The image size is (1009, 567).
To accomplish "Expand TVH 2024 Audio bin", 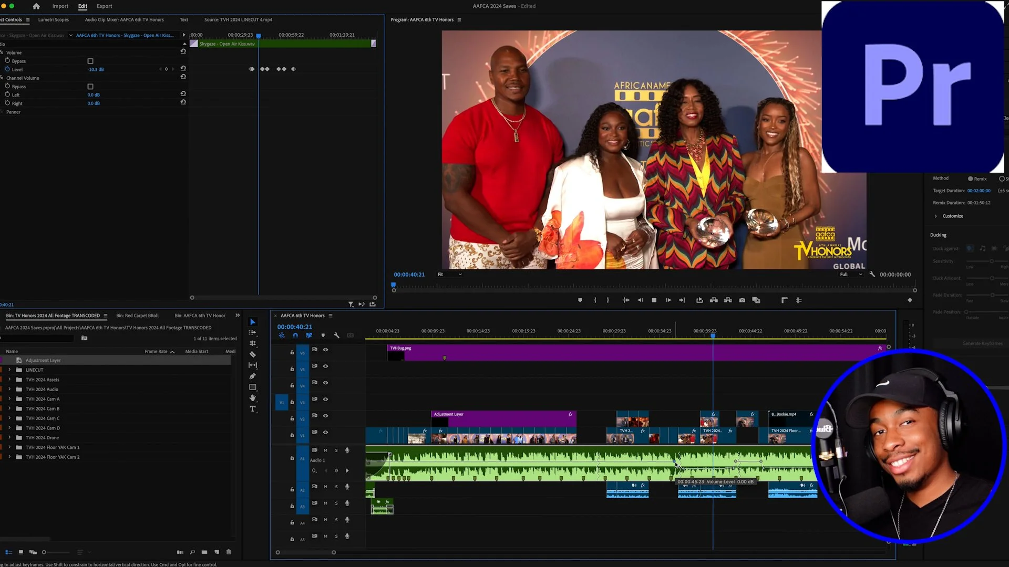I will pyautogui.click(x=9, y=389).
